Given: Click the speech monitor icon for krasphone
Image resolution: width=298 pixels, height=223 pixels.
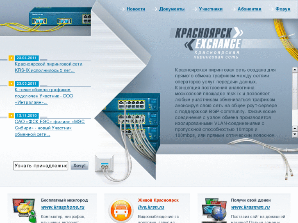Looking at the screenshot, I should tap(24, 210).
